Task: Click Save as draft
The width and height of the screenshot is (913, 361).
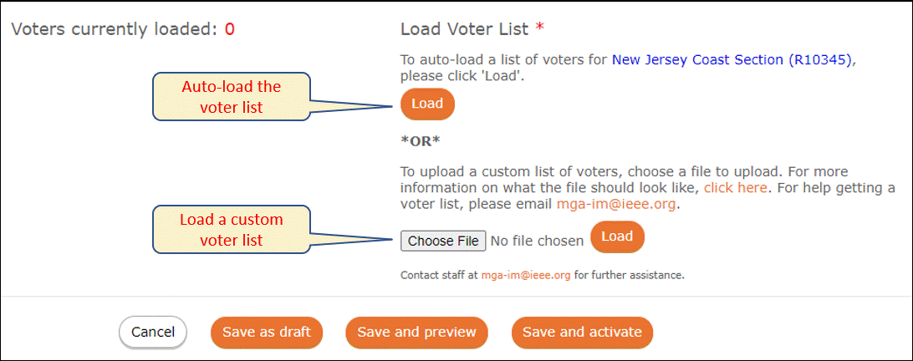Action: [x=267, y=332]
